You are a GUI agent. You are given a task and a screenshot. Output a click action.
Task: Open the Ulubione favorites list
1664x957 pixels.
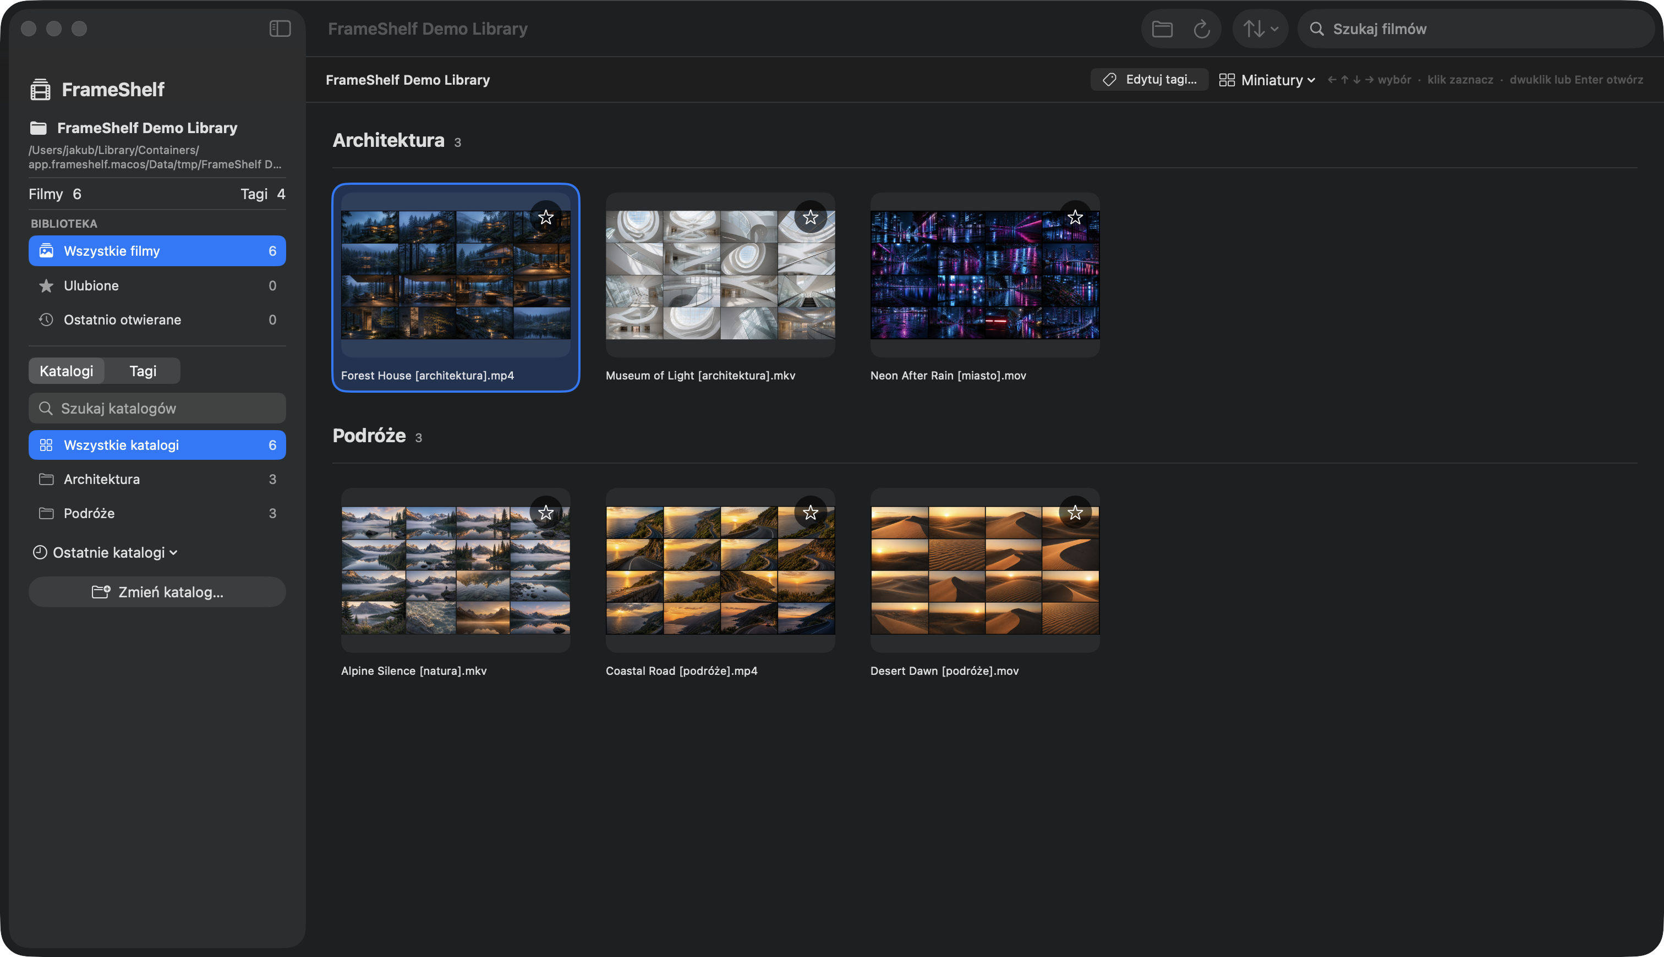157,285
